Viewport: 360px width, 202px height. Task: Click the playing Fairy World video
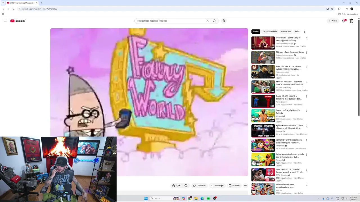point(149,102)
